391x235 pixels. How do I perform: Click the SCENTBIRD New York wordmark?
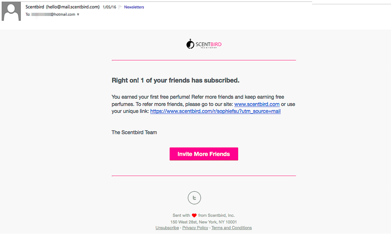tap(208, 45)
